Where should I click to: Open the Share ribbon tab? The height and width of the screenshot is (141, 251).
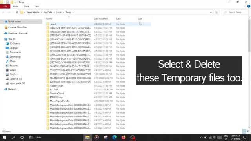[26, 6]
